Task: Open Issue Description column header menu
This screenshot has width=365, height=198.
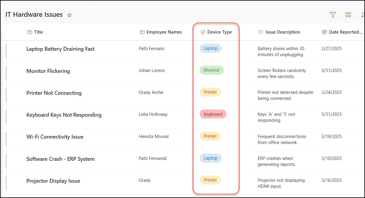Action: (283, 32)
